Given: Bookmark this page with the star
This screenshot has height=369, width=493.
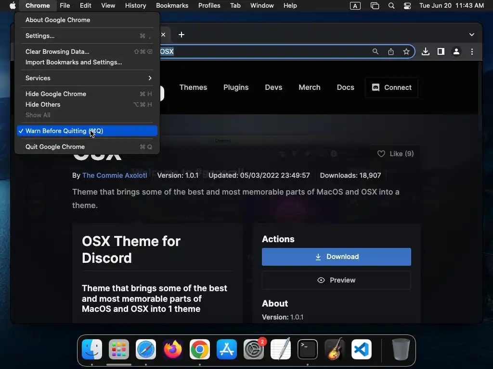Looking at the screenshot, I should [x=406, y=51].
